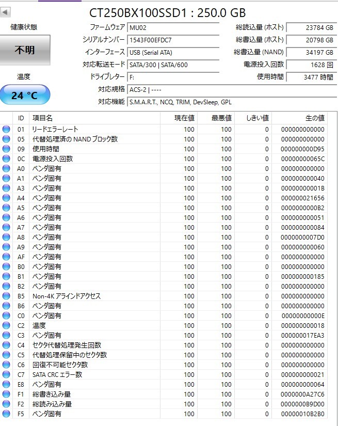Click the 不明 health status button
The image size is (338, 426).
pos(25,50)
